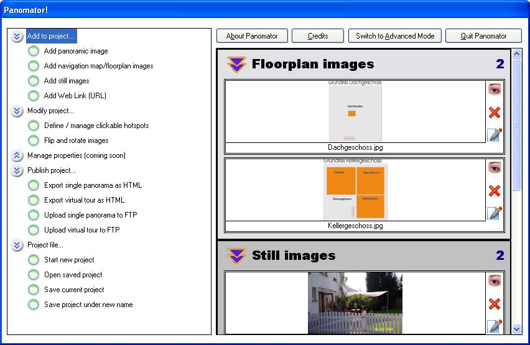The height and width of the screenshot is (345, 530).
Task: Click pencil edit icon for Dachgeschoss.jpg
Action: 495,134
